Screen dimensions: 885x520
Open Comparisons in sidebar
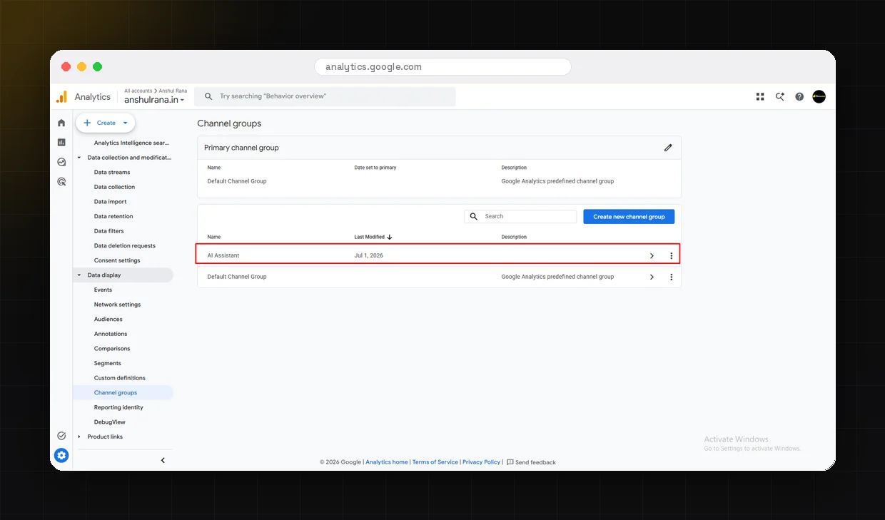point(112,349)
